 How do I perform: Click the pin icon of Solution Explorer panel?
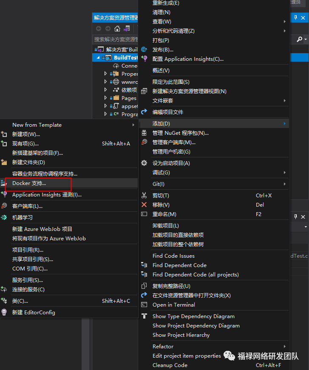pyautogui.click(x=295, y=18)
